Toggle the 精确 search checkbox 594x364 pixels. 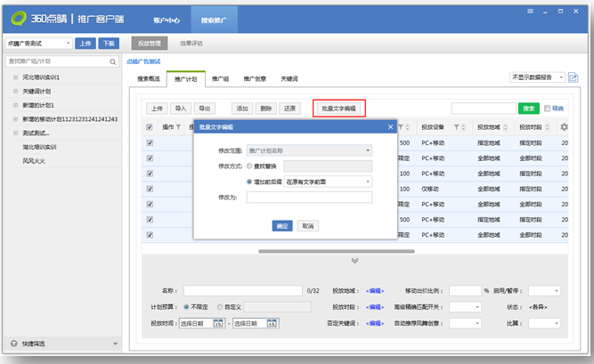(x=548, y=109)
